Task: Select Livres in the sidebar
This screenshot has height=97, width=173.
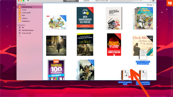Action: 24,10
